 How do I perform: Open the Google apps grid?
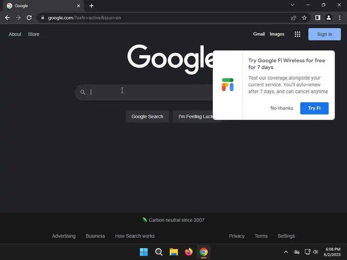298,34
